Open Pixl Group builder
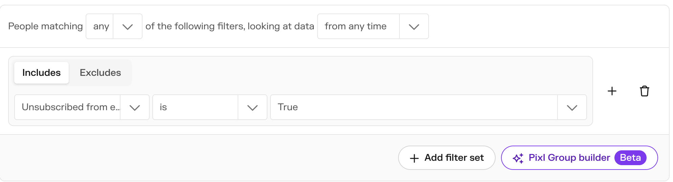Viewport: 673px width, 182px height. 579,158
